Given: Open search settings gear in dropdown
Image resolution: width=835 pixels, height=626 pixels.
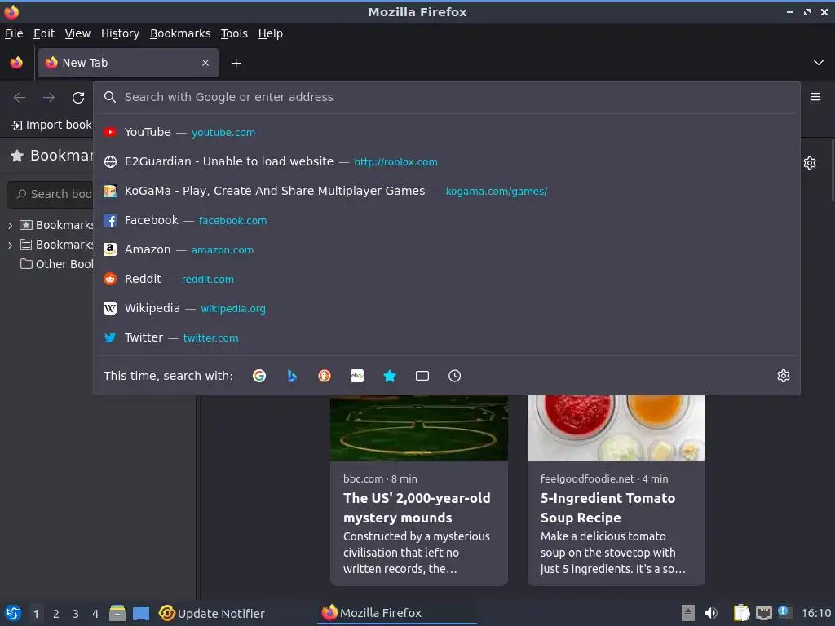Looking at the screenshot, I should (784, 376).
